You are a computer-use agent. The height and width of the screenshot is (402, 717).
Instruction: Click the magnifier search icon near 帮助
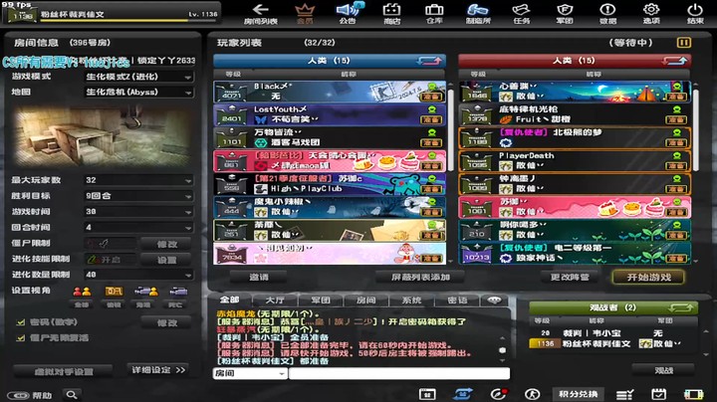coord(72,395)
